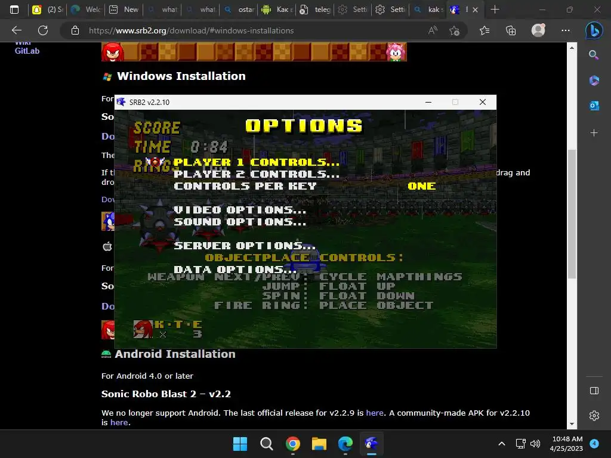Open sidebar search icon
This screenshot has height=458, width=611.
(594, 55)
